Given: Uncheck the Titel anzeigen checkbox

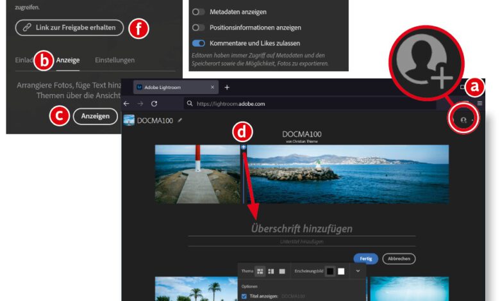Looking at the screenshot, I should [x=244, y=297].
